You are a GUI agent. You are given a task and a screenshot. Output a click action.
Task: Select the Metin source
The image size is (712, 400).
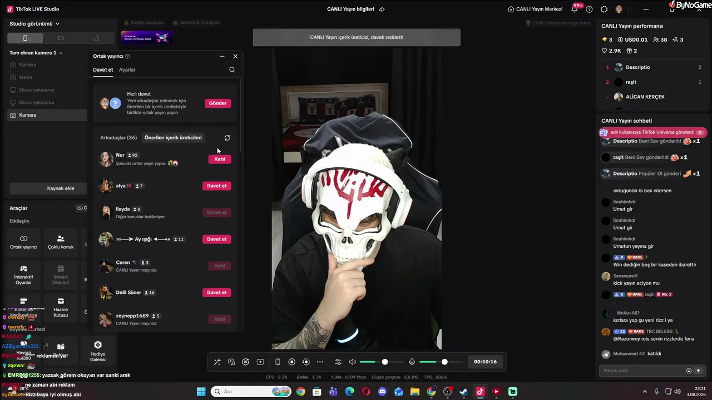47,77
